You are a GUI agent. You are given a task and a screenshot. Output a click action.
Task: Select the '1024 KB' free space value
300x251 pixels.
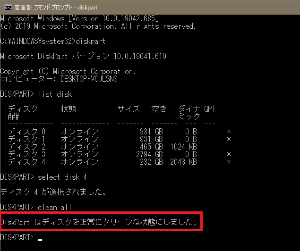[183, 147]
